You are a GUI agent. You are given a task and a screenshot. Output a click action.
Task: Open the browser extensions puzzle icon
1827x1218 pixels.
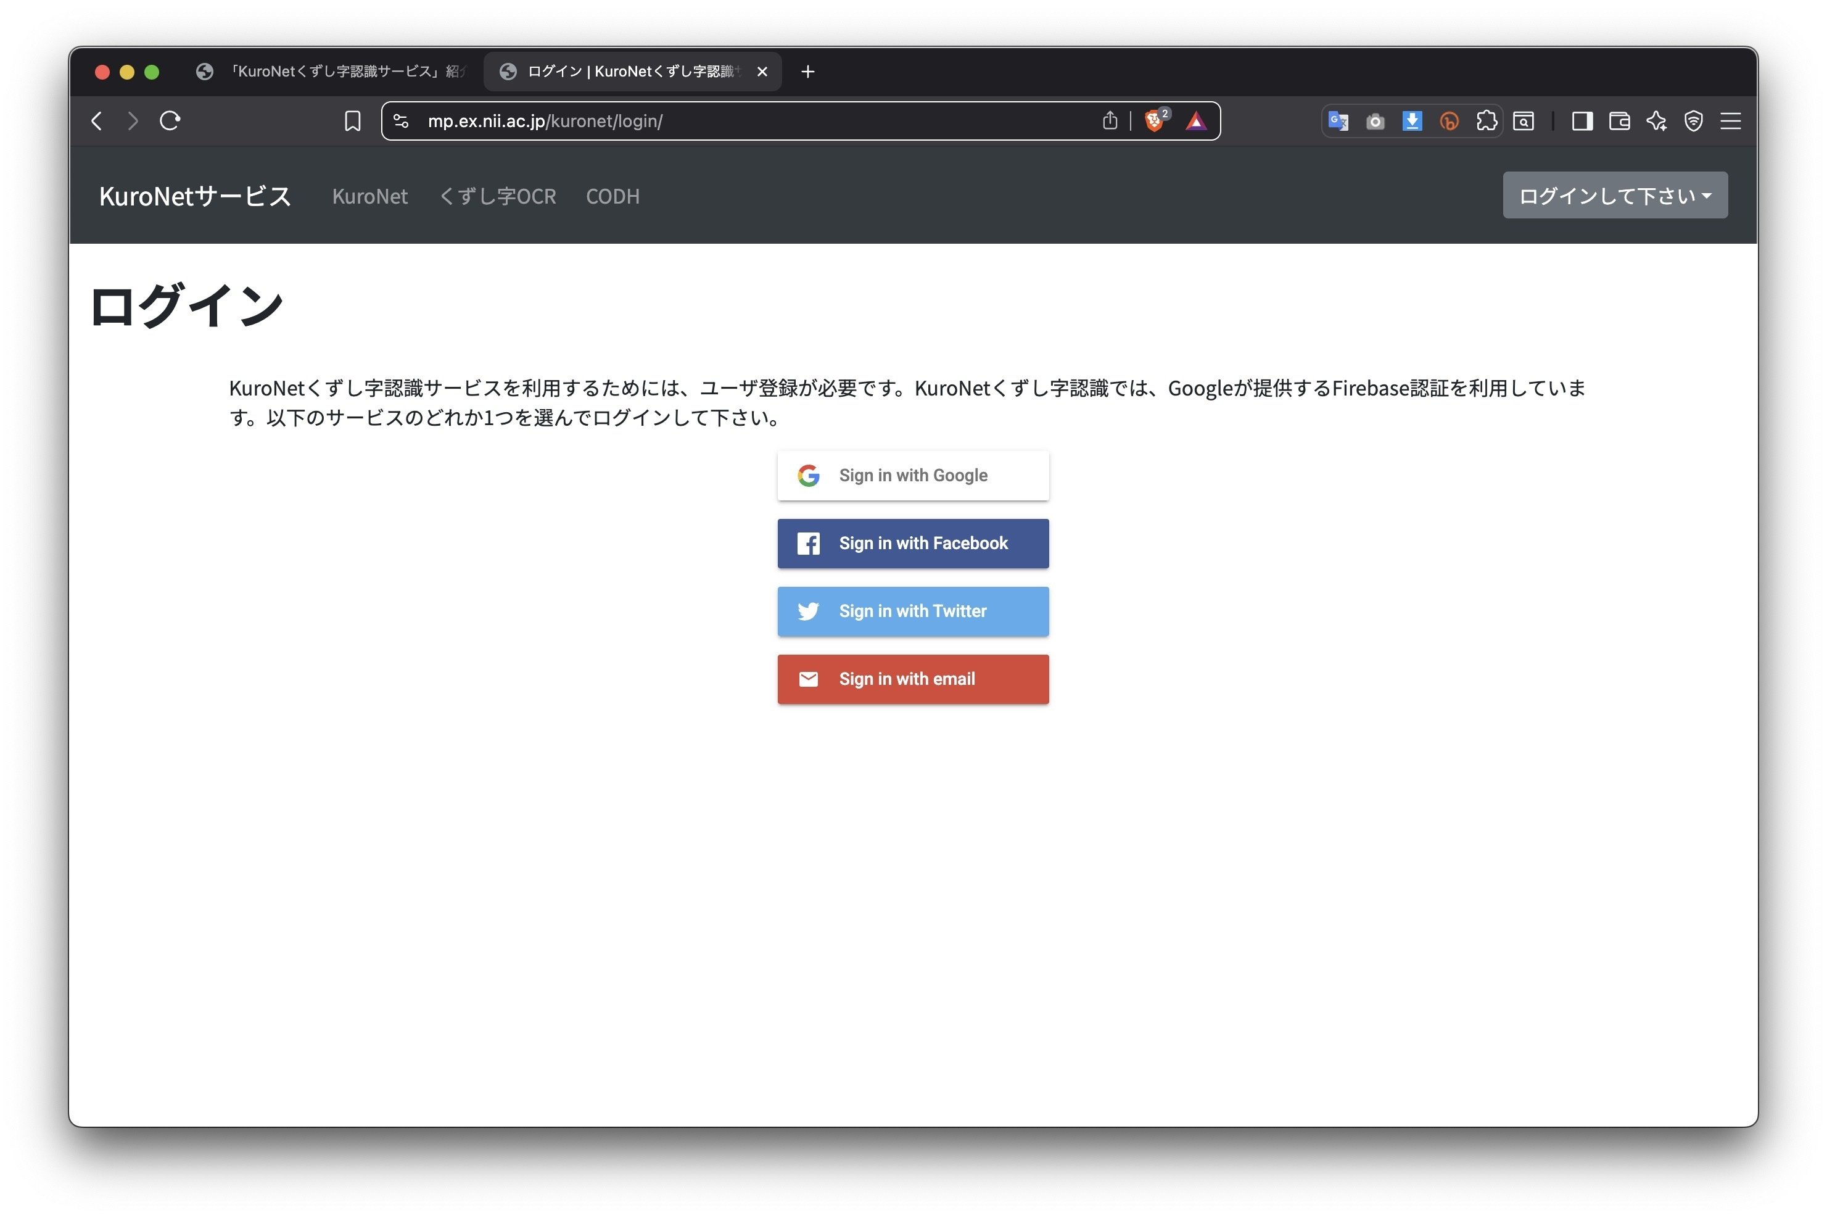(x=1487, y=121)
